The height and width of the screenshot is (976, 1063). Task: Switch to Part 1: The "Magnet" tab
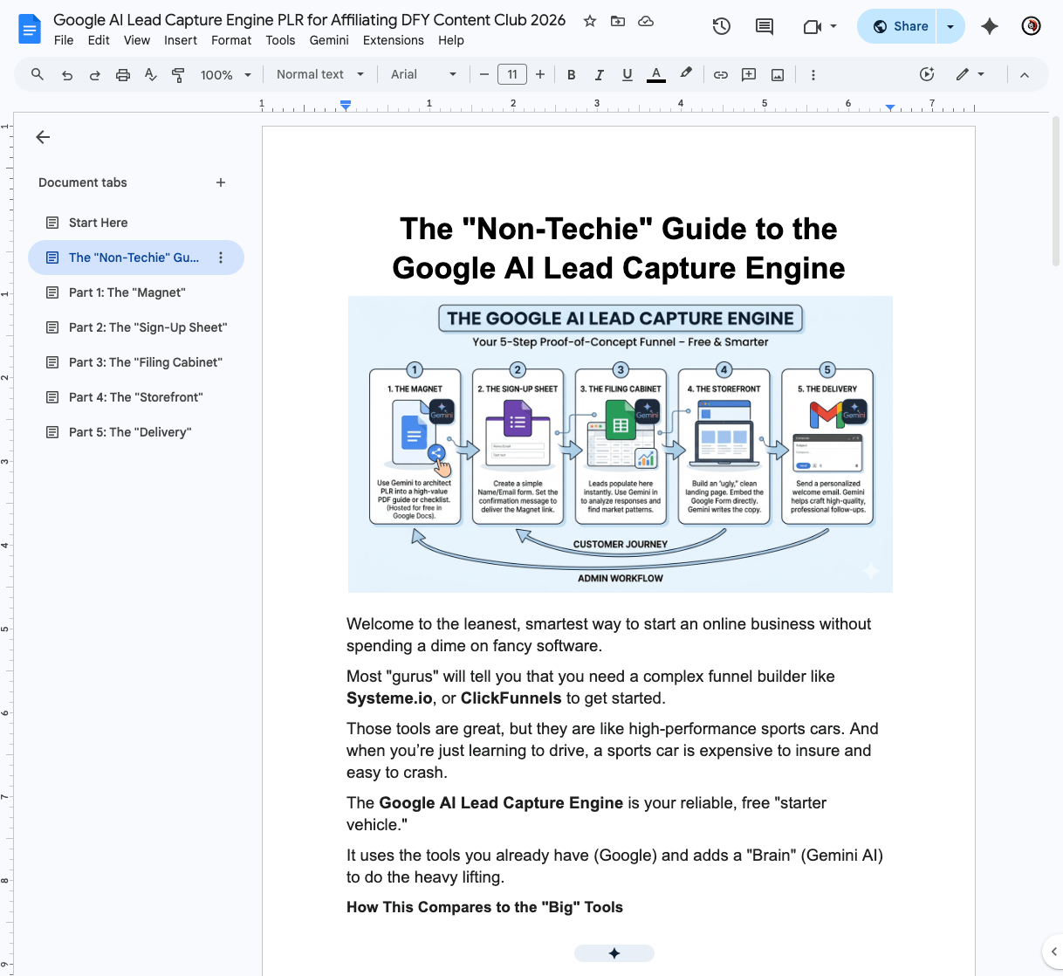136,292
